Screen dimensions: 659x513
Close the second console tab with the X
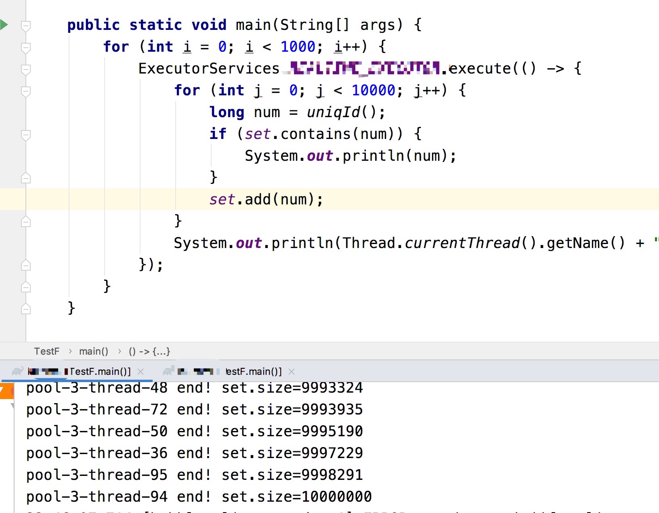(x=292, y=371)
